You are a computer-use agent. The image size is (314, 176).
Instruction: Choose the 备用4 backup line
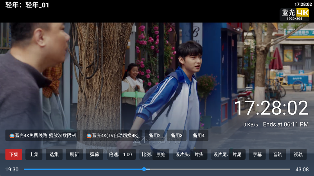click(x=198, y=135)
